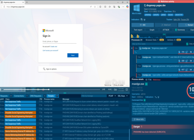Click the Filter by PID or name field
Screen dimensions: 194x140
[x=152, y=44]
